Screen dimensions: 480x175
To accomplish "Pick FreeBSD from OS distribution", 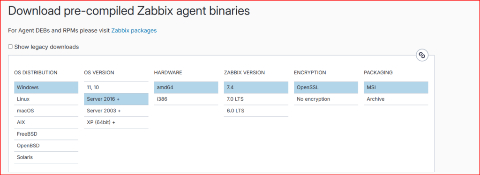I will point(46,134).
